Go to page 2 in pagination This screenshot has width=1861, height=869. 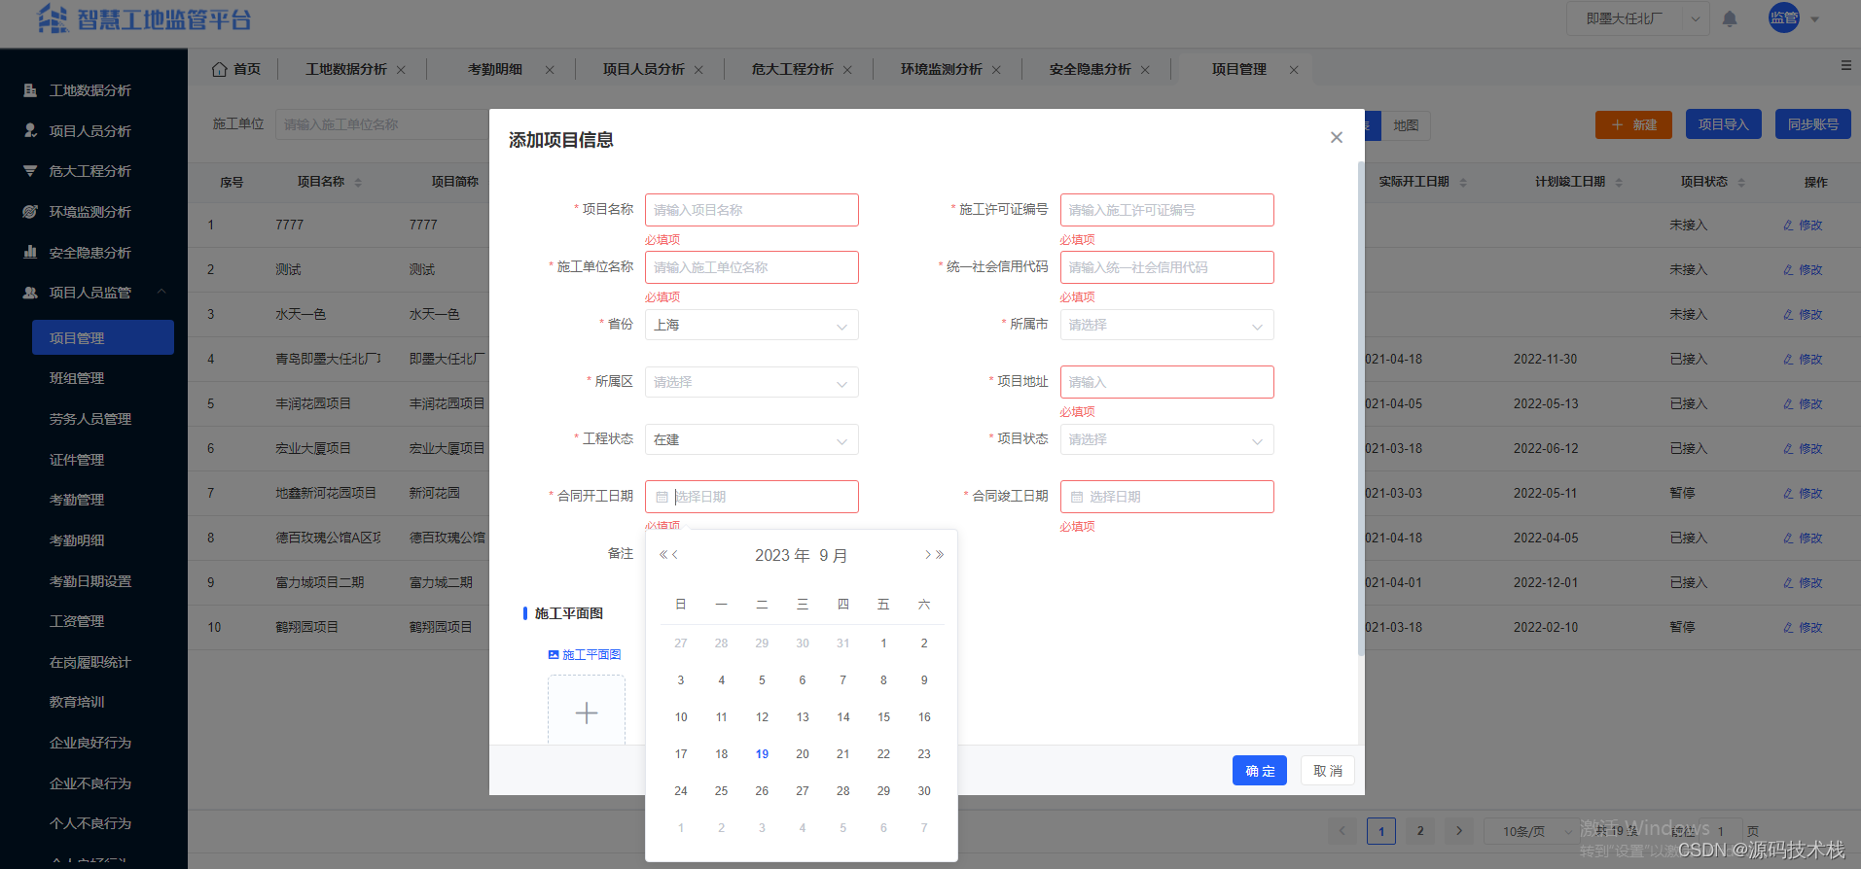(1419, 831)
